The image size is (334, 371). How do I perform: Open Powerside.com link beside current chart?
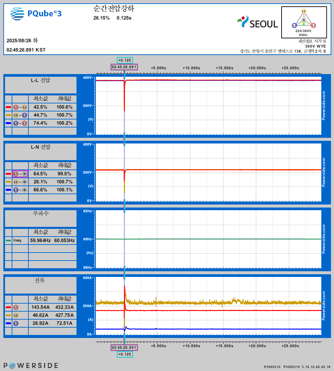[323, 306]
